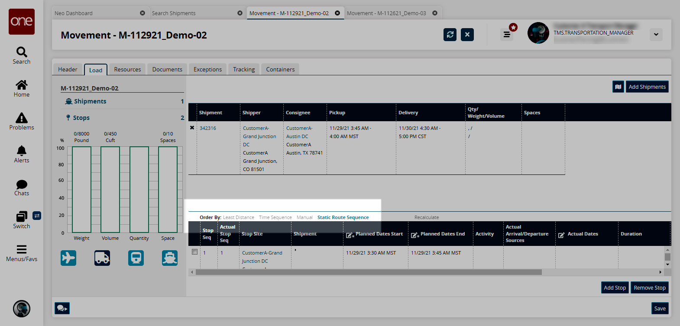
Task: Edit Planned Dates Start column icon
Action: tap(350, 235)
